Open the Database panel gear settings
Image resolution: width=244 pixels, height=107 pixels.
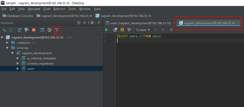pyautogui.click(x=93, y=23)
